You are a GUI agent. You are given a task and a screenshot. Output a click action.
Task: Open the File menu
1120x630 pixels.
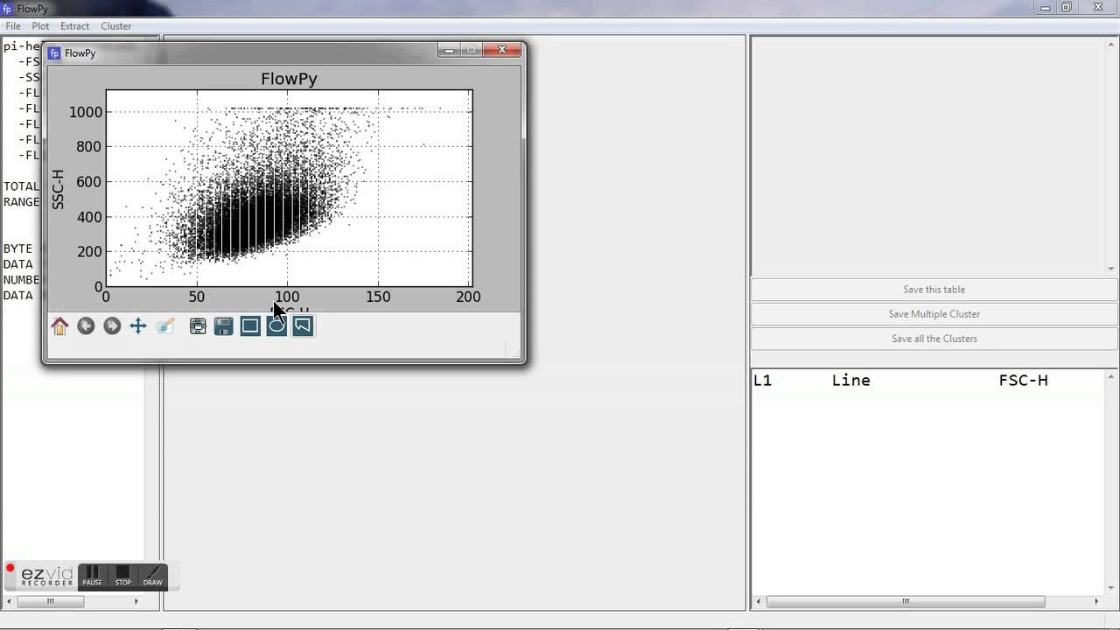(x=13, y=26)
